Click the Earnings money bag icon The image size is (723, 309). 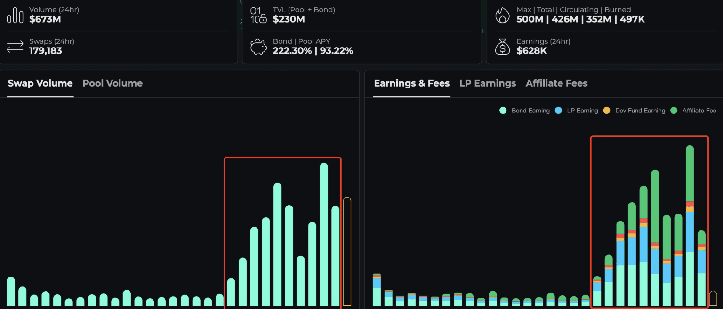click(503, 47)
